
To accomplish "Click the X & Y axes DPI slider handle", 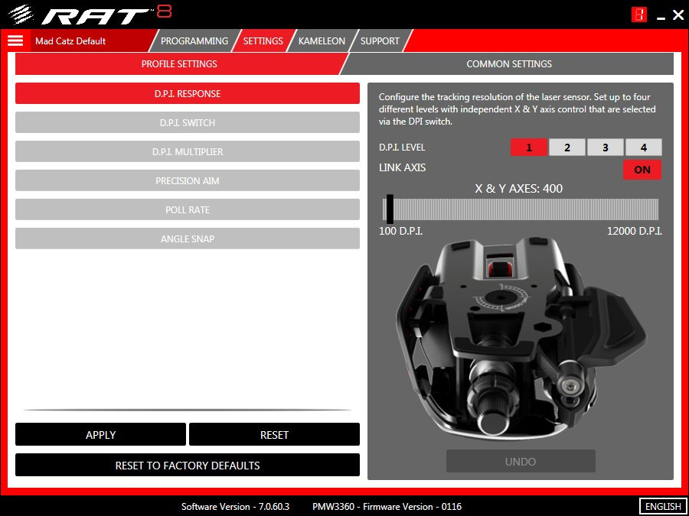I will (390, 209).
